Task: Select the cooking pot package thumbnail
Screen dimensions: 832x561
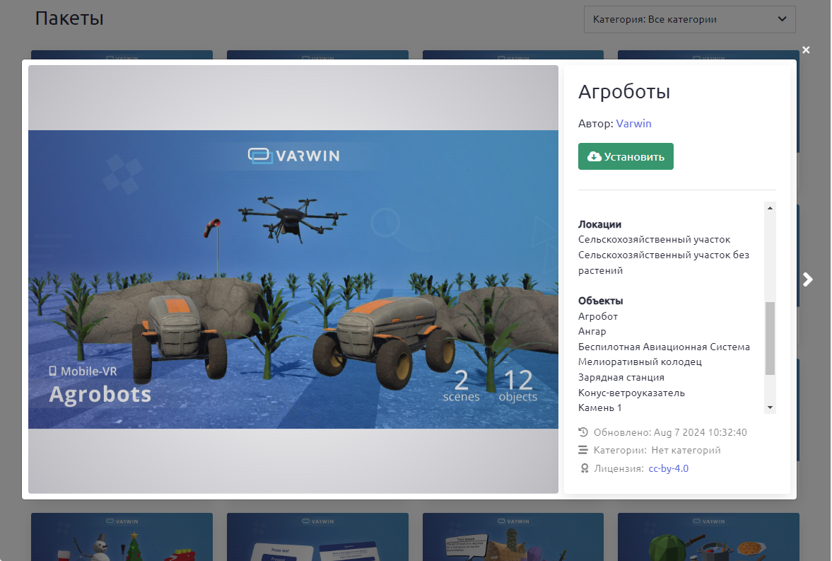Action: [x=708, y=536]
